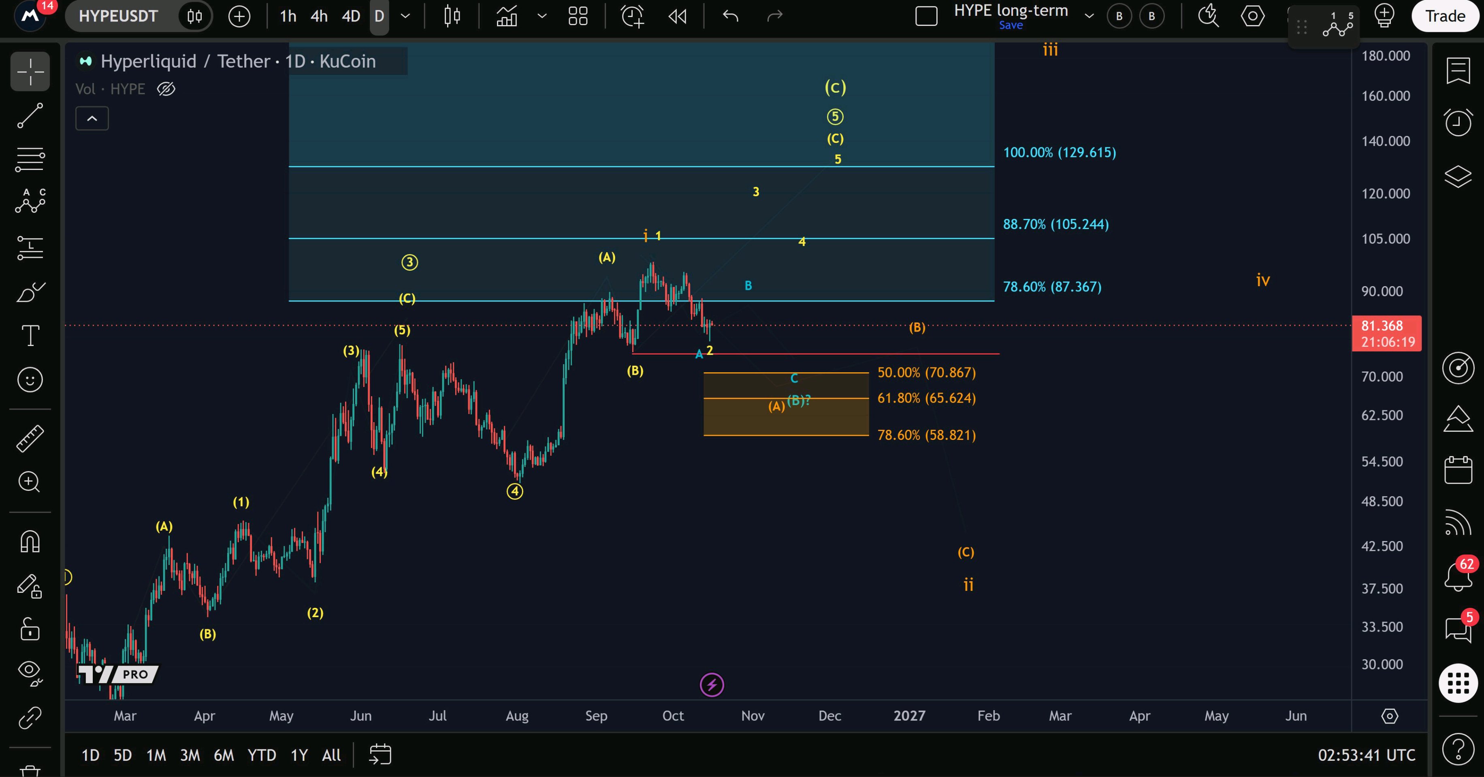
Task: Open the layout templates grid
Action: tap(578, 16)
